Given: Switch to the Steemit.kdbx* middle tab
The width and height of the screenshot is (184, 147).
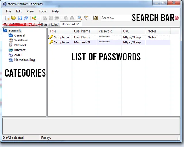Looking at the screenshot, I should 50,25.
